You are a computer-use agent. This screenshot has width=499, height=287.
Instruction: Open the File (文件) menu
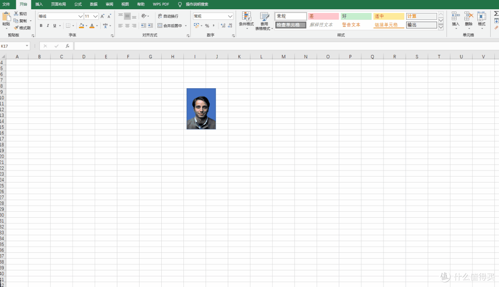6,4
